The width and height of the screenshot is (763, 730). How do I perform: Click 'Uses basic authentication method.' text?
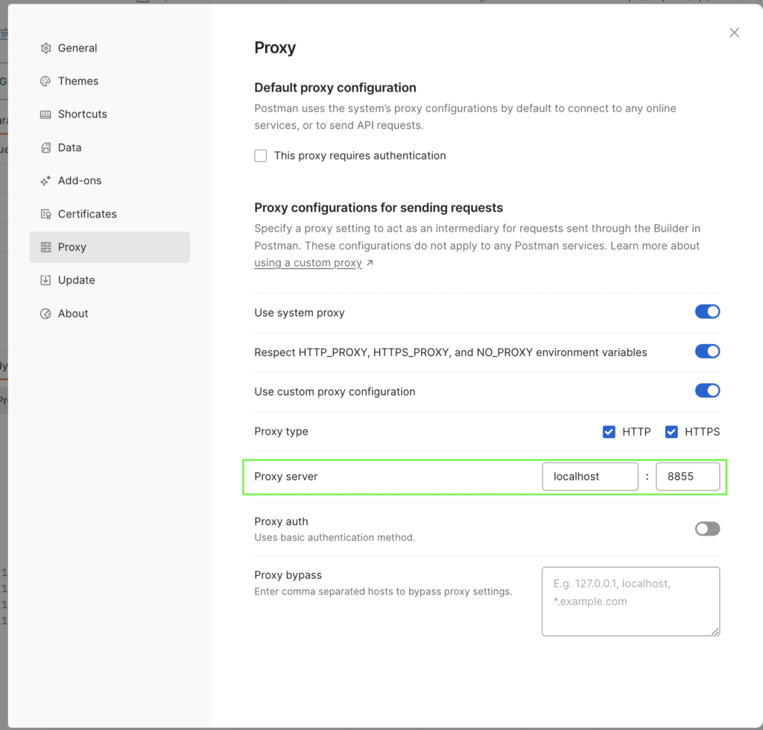click(x=335, y=537)
